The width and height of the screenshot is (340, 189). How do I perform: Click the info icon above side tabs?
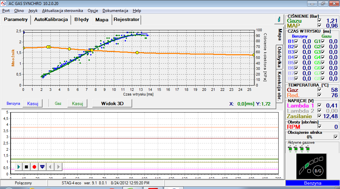pos(279,19)
